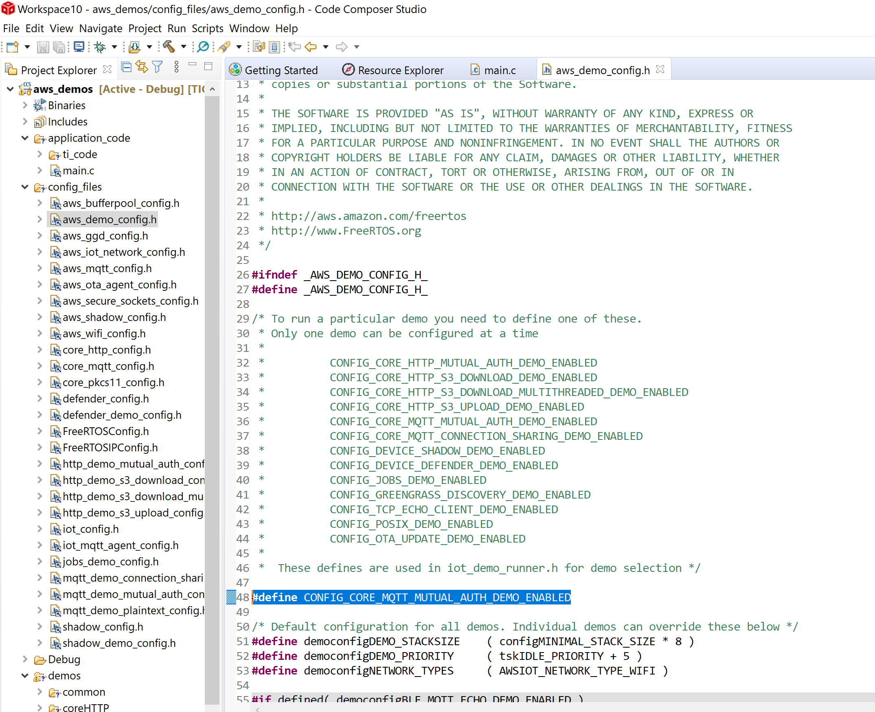Switch to the main.c editor tab
Screen dimensions: 875x712
[499, 70]
